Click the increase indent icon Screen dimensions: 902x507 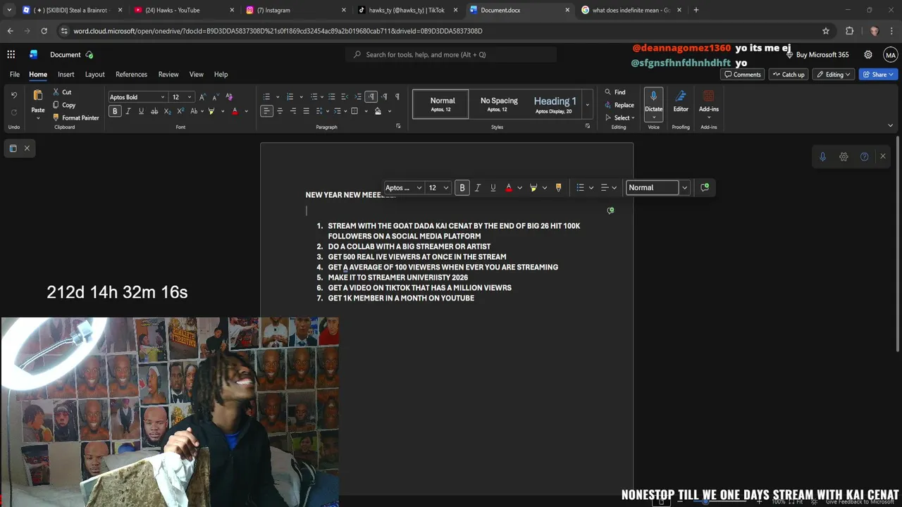(357, 97)
